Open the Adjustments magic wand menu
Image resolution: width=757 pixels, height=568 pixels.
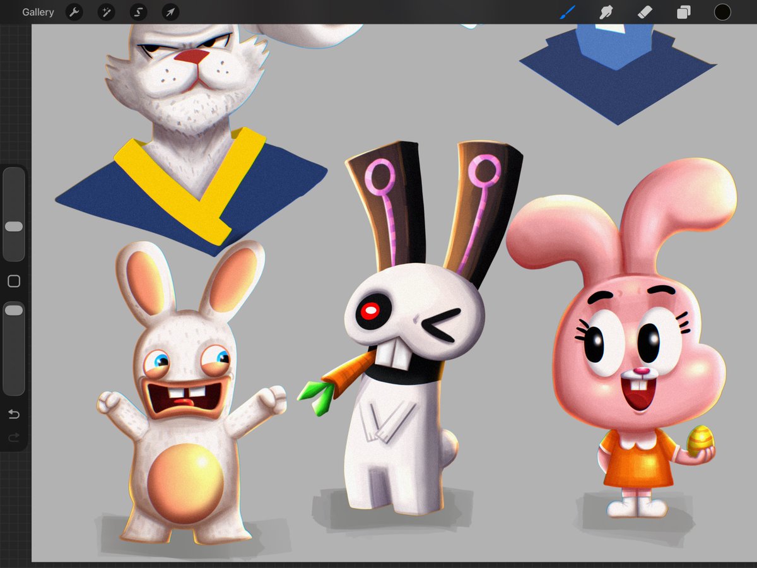(106, 12)
